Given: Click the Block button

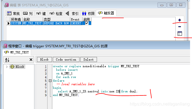Looking at the screenshot, I should point(44,59).
